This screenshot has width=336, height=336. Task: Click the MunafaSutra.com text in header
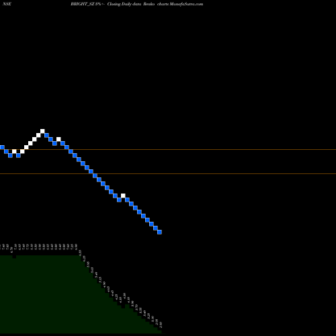(x=186, y=4)
